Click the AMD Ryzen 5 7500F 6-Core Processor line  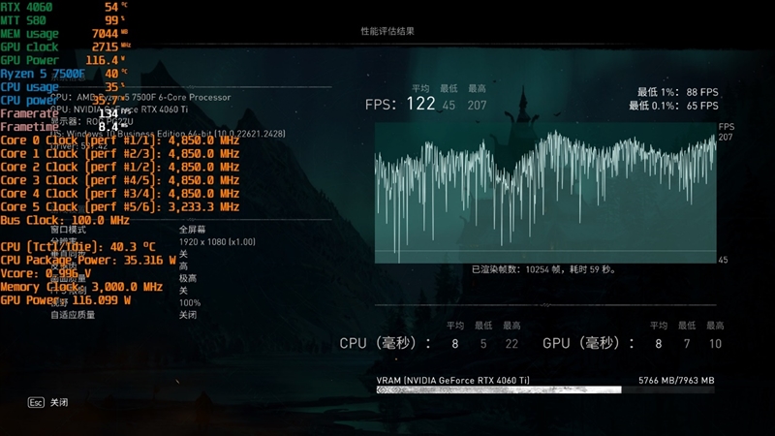click(140, 98)
